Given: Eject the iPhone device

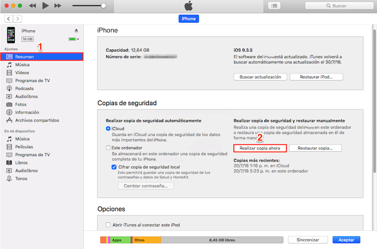Looking at the screenshot, I should (x=76, y=30).
